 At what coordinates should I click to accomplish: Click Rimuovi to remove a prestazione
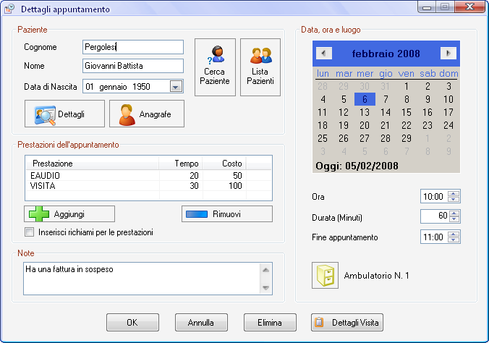coord(227,213)
